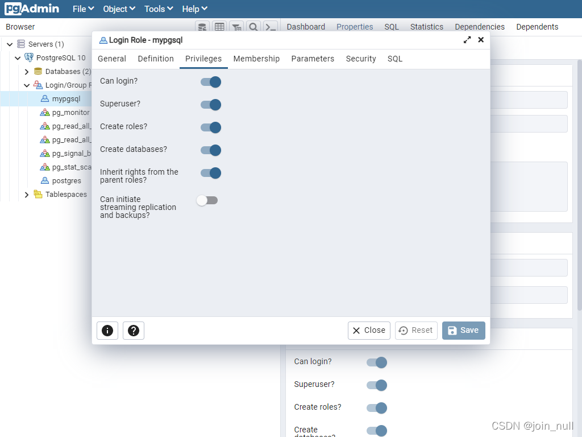The height and width of the screenshot is (437, 582).
Task: Toggle 'Can login?' switch in background Properties panel
Action: click(x=377, y=362)
